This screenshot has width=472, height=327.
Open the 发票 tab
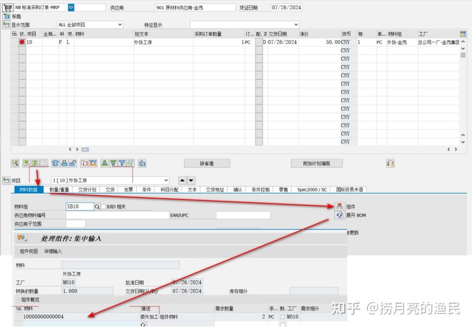(x=128, y=189)
